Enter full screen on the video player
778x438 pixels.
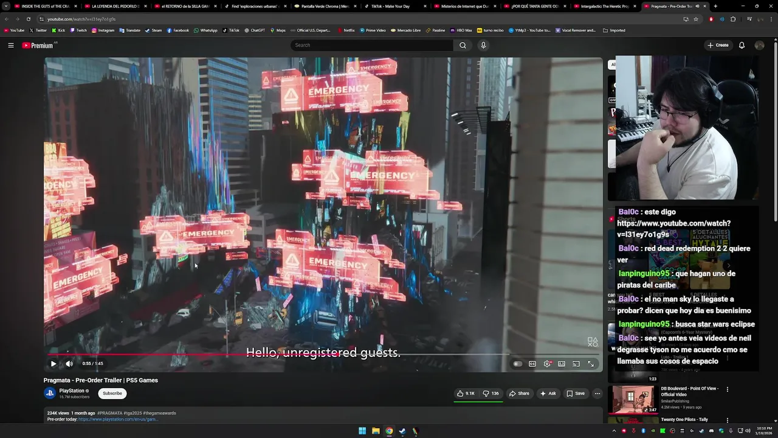tap(591, 364)
